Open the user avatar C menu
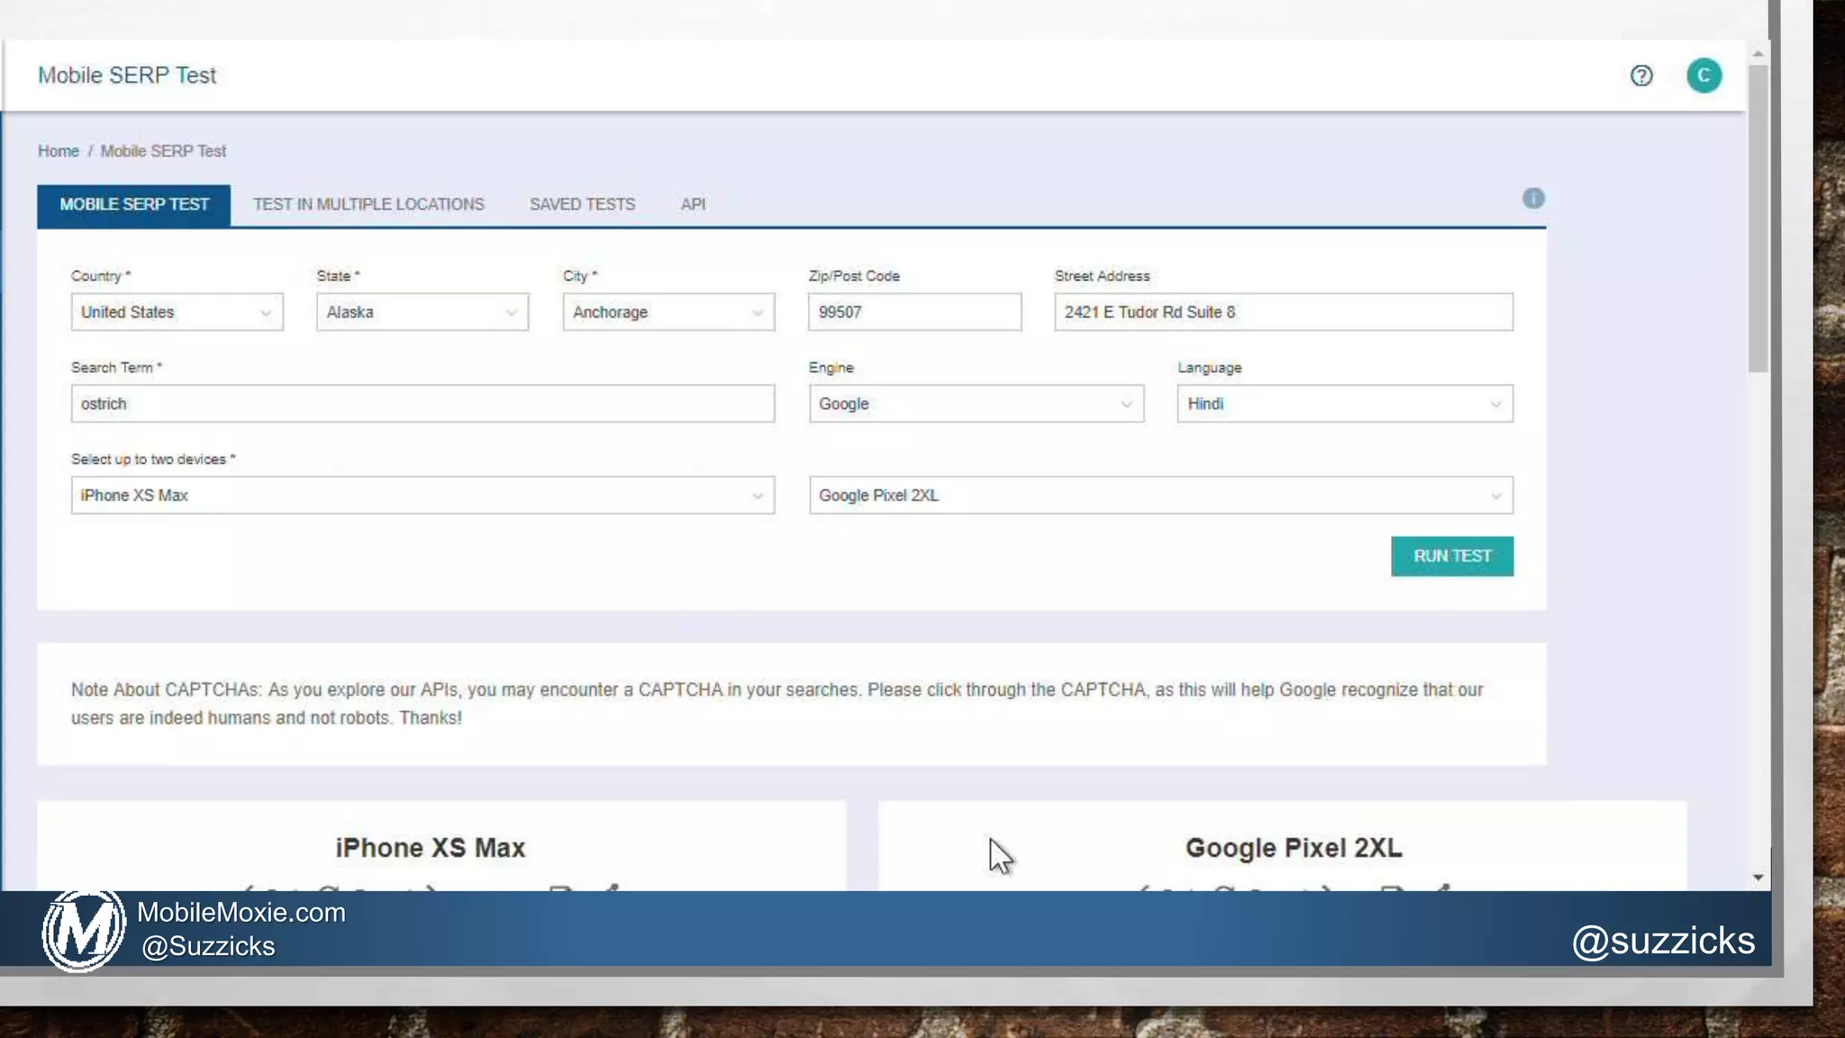The height and width of the screenshot is (1038, 1845). pyautogui.click(x=1704, y=76)
